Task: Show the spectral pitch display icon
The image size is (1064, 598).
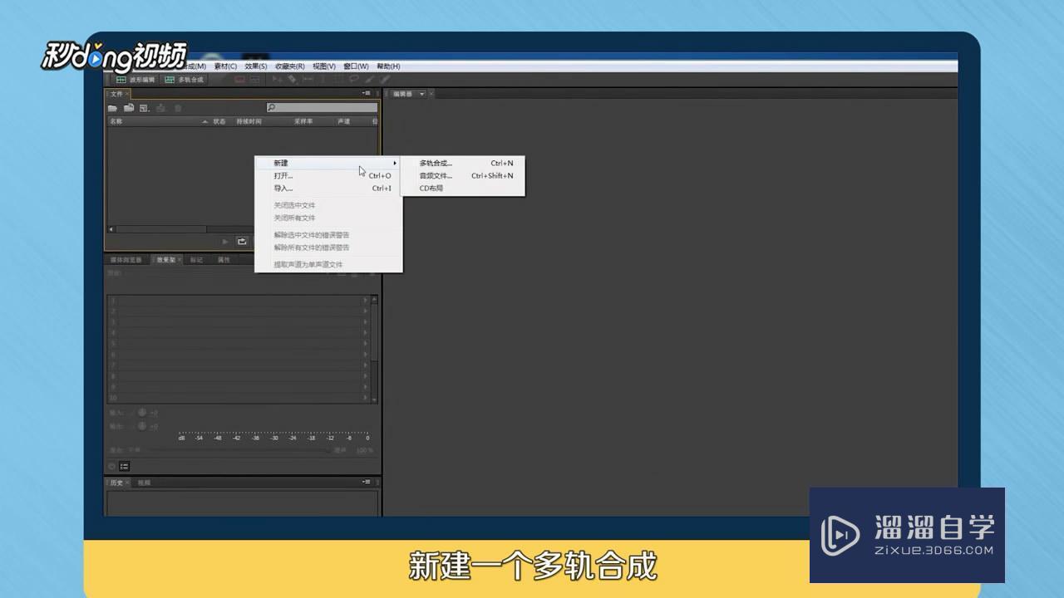Action: point(255,79)
